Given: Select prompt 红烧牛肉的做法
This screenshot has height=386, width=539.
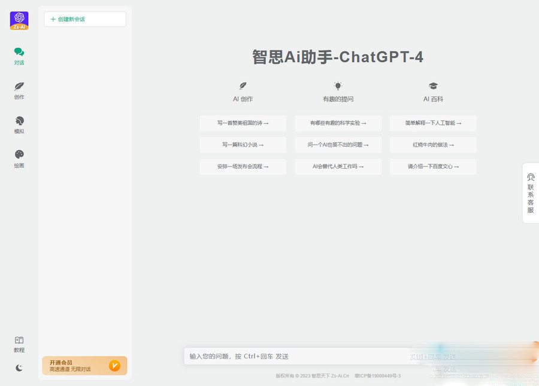Looking at the screenshot, I should (x=433, y=145).
